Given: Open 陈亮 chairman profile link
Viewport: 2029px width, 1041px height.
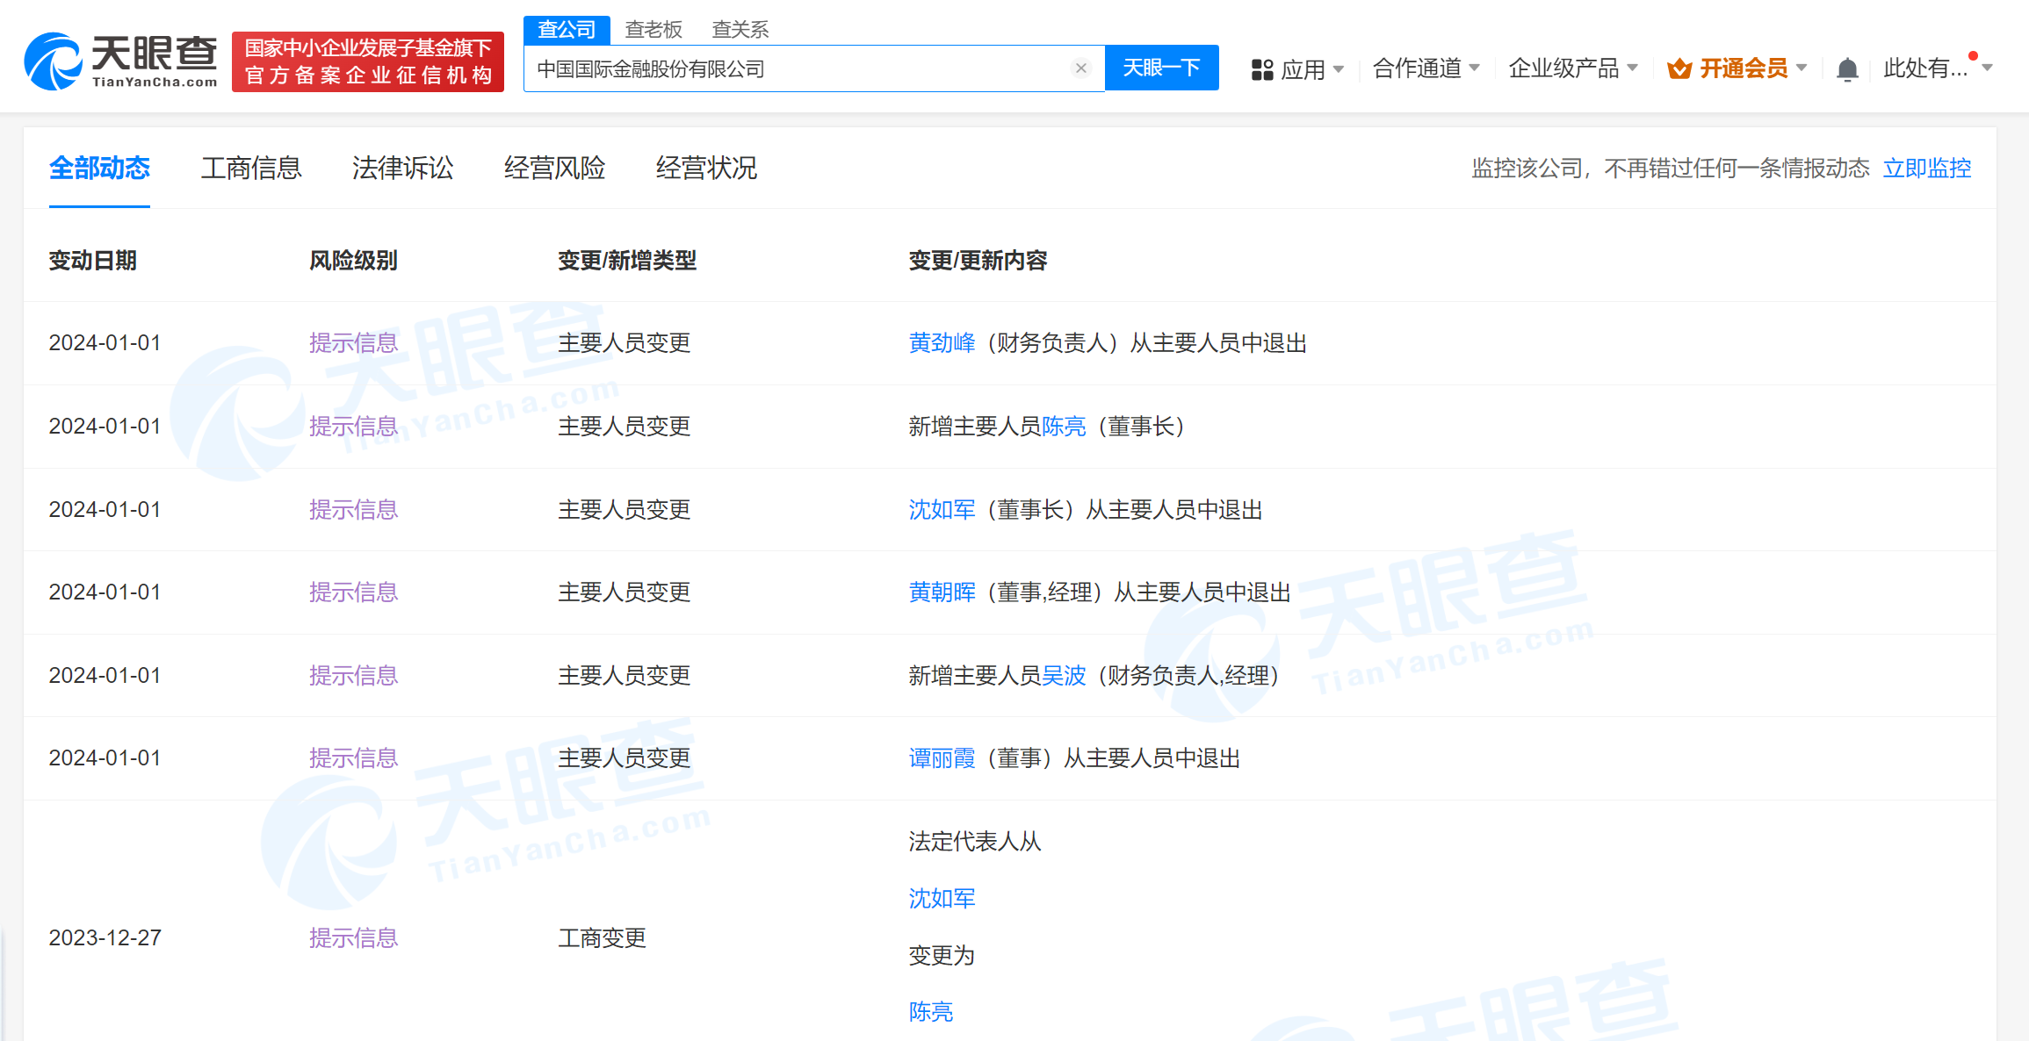Looking at the screenshot, I should pyautogui.click(x=1063, y=427).
